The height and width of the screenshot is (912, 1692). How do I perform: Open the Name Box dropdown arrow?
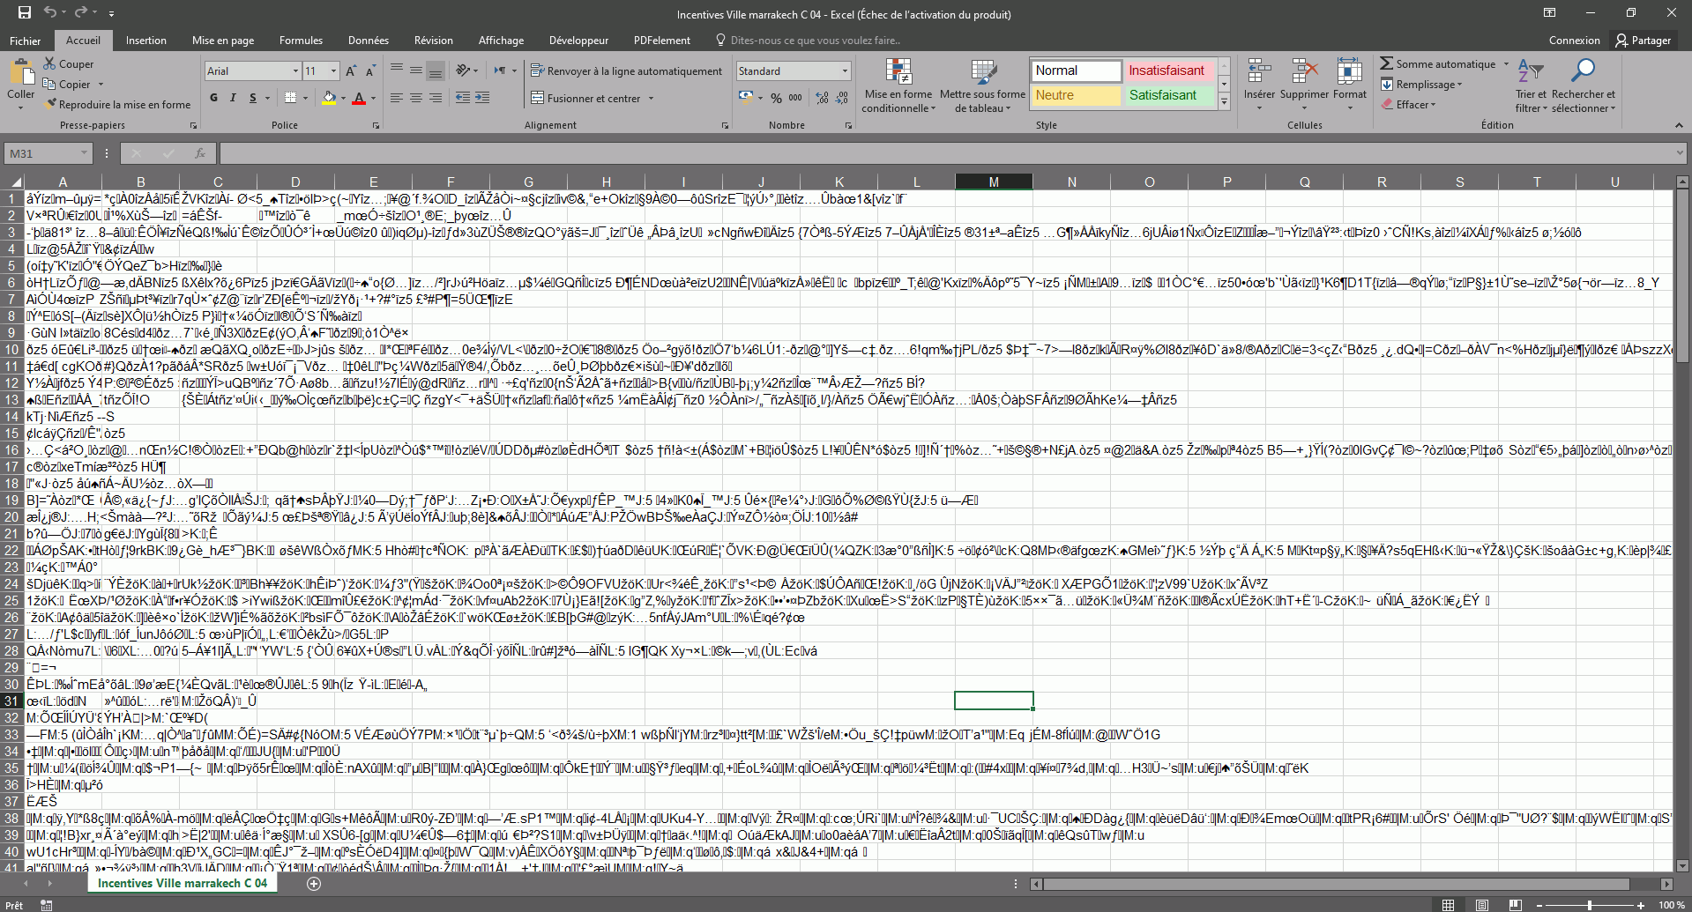[84, 153]
